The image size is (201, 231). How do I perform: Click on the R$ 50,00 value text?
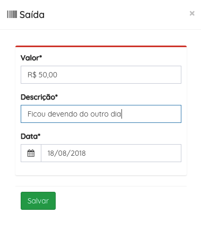42,75
